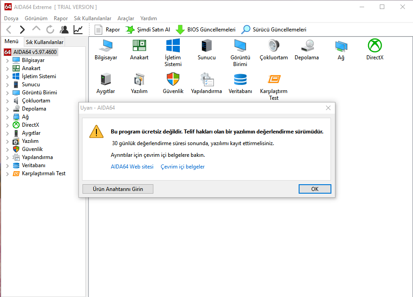The height and width of the screenshot is (297, 413).
Task: Select AIDA64 v5.97.4600 root tree item
Action: tap(31, 52)
